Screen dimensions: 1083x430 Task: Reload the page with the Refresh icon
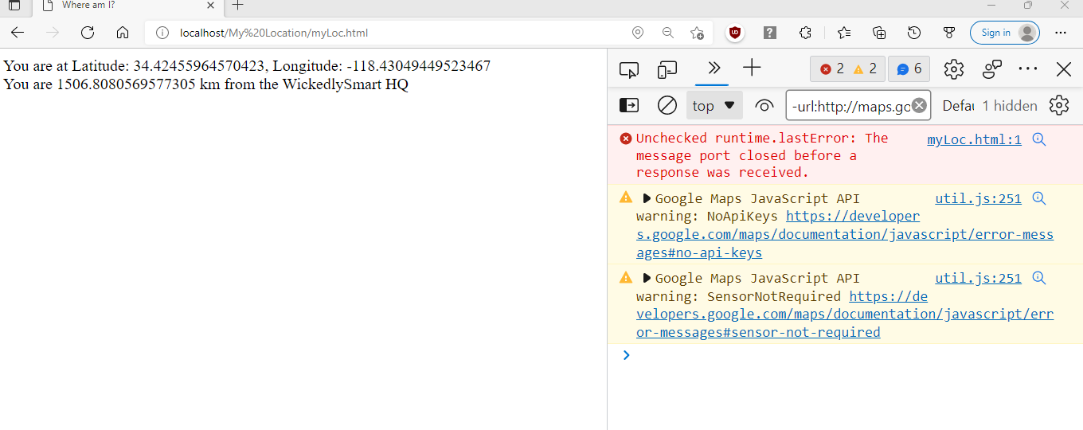[88, 33]
